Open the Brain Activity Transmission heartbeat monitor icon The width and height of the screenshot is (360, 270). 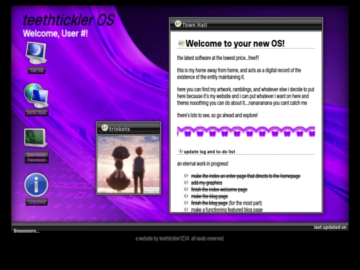(x=35, y=138)
